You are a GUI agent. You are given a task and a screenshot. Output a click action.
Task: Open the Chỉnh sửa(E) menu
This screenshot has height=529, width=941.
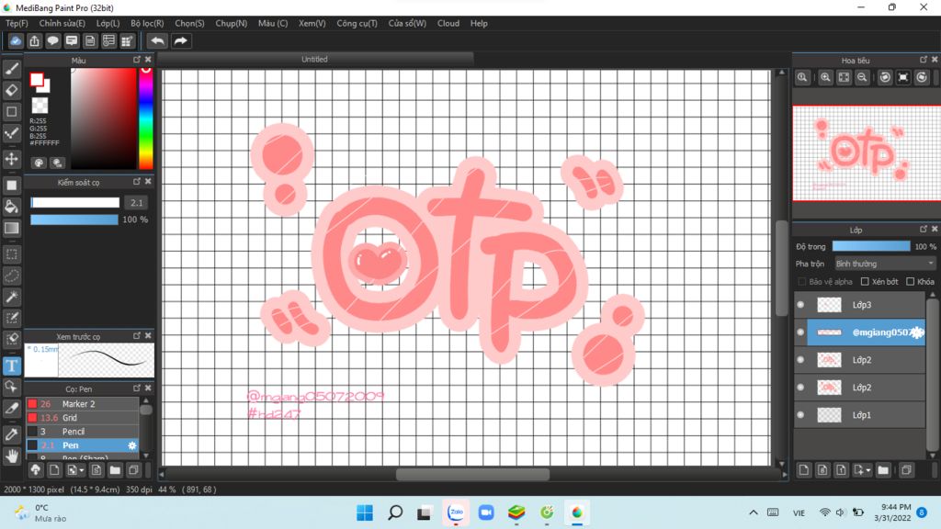[62, 23]
